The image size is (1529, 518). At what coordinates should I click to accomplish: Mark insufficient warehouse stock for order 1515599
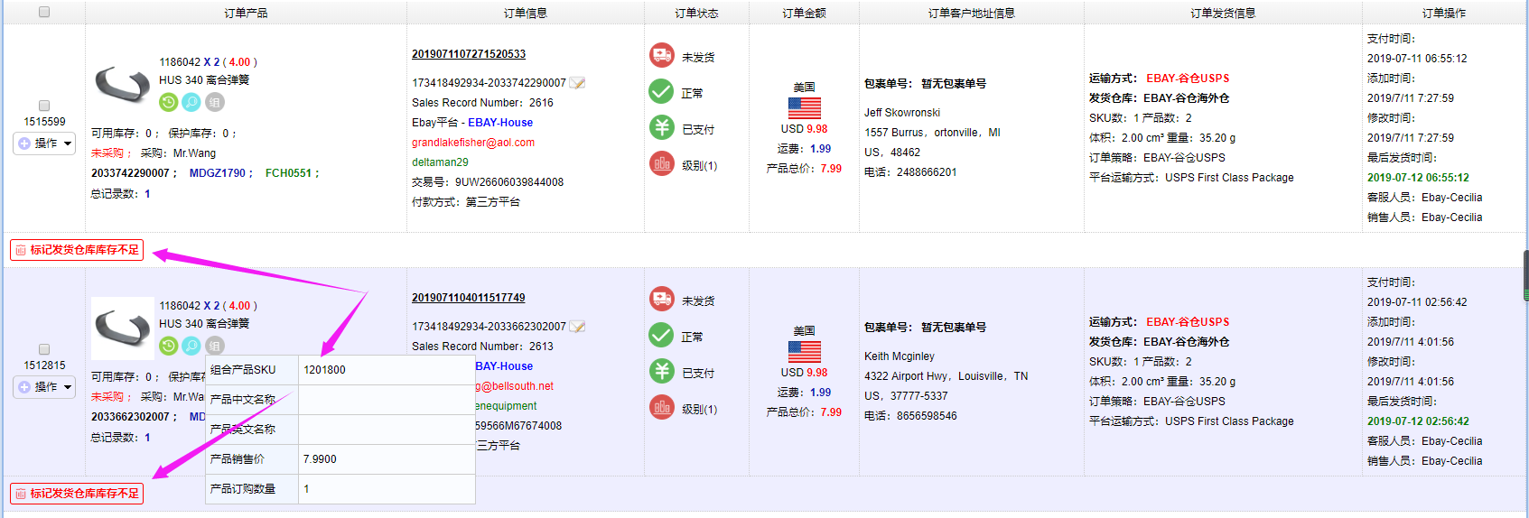(x=77, y=250)
